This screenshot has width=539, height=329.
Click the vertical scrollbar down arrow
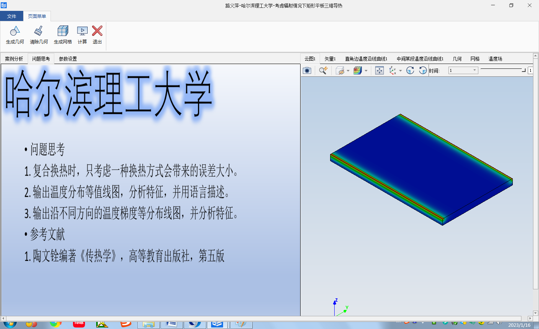click(x=536, y=313)
